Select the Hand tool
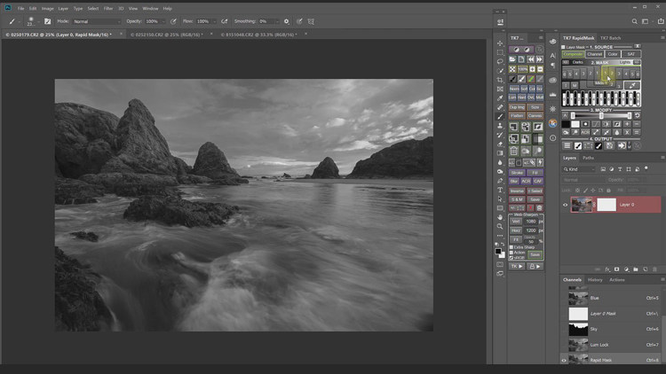Viewport: 666px width, 374px height. point(500,217)
